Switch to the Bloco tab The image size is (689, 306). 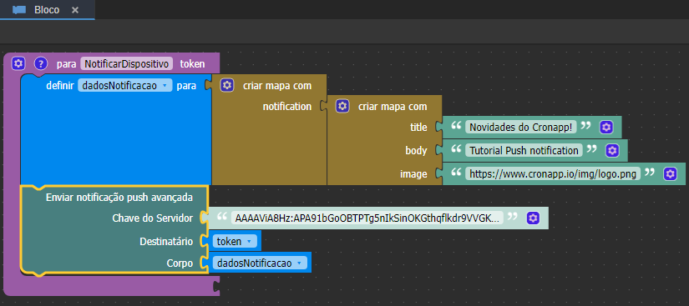[47, 10]
